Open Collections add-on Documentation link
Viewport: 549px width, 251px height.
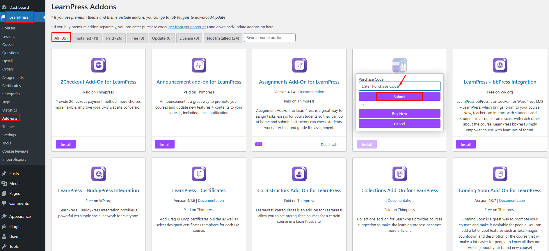tap(401, 200)
